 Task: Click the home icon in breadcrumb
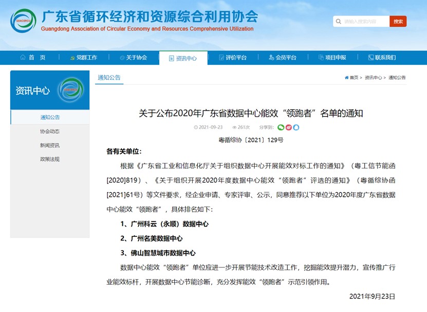[x=347, y=78]
